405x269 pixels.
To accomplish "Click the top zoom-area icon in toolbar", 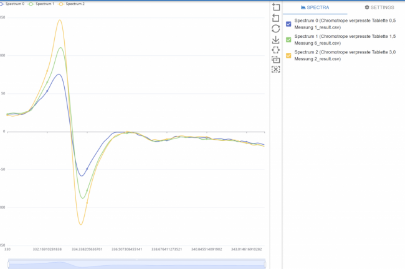I will click(x=276, y=7).
